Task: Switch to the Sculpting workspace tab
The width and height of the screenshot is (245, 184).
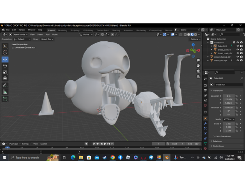Action: pyautogui.click(x=75, y=30)
